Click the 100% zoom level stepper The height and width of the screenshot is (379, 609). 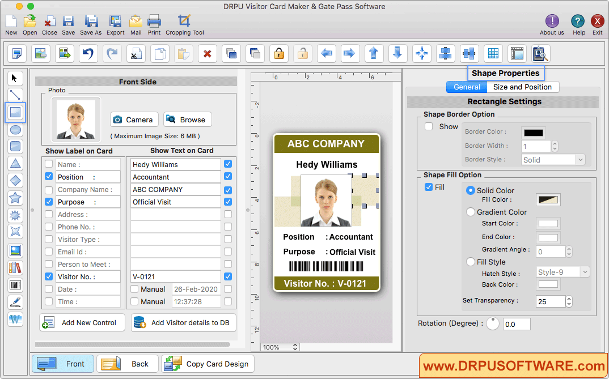tap(295, 347)
